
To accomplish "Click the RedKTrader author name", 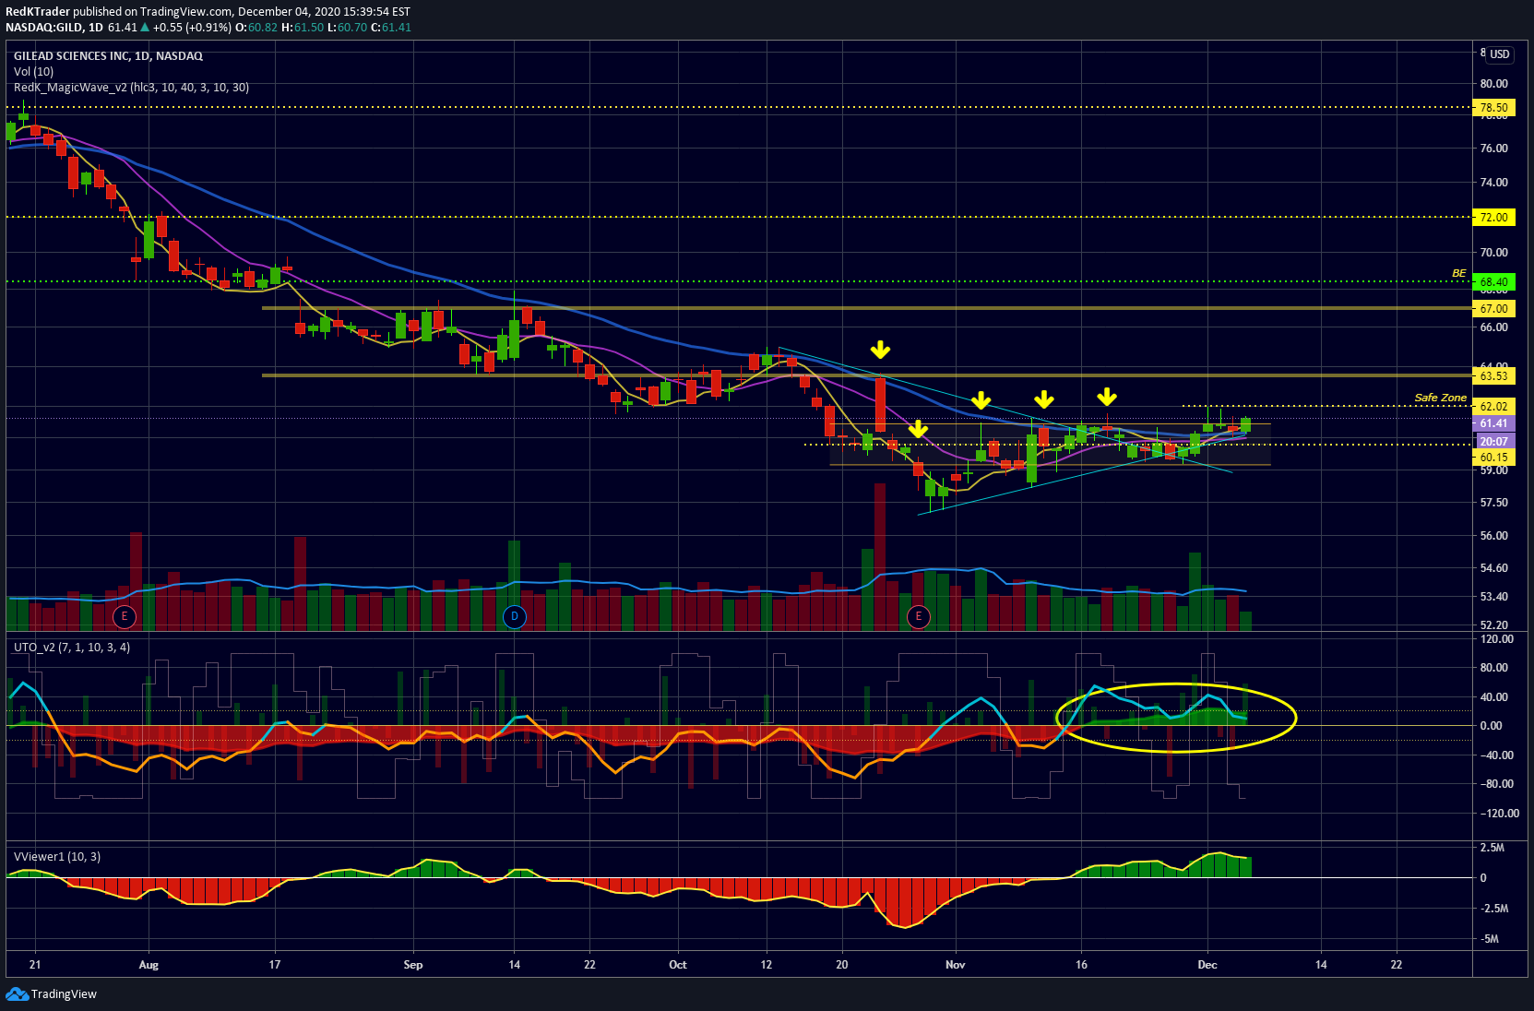I will click(38, 11).
